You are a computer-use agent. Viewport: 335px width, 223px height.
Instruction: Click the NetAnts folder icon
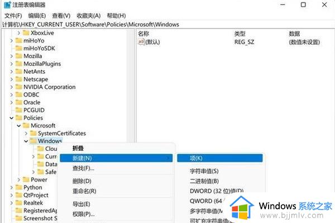coord(19,71)
